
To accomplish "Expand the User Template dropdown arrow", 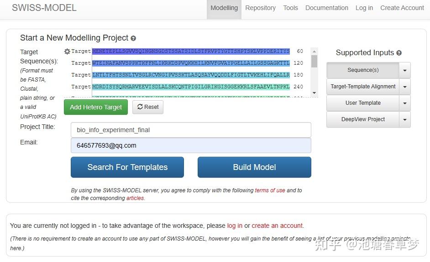I will click(x=405, y=103).
